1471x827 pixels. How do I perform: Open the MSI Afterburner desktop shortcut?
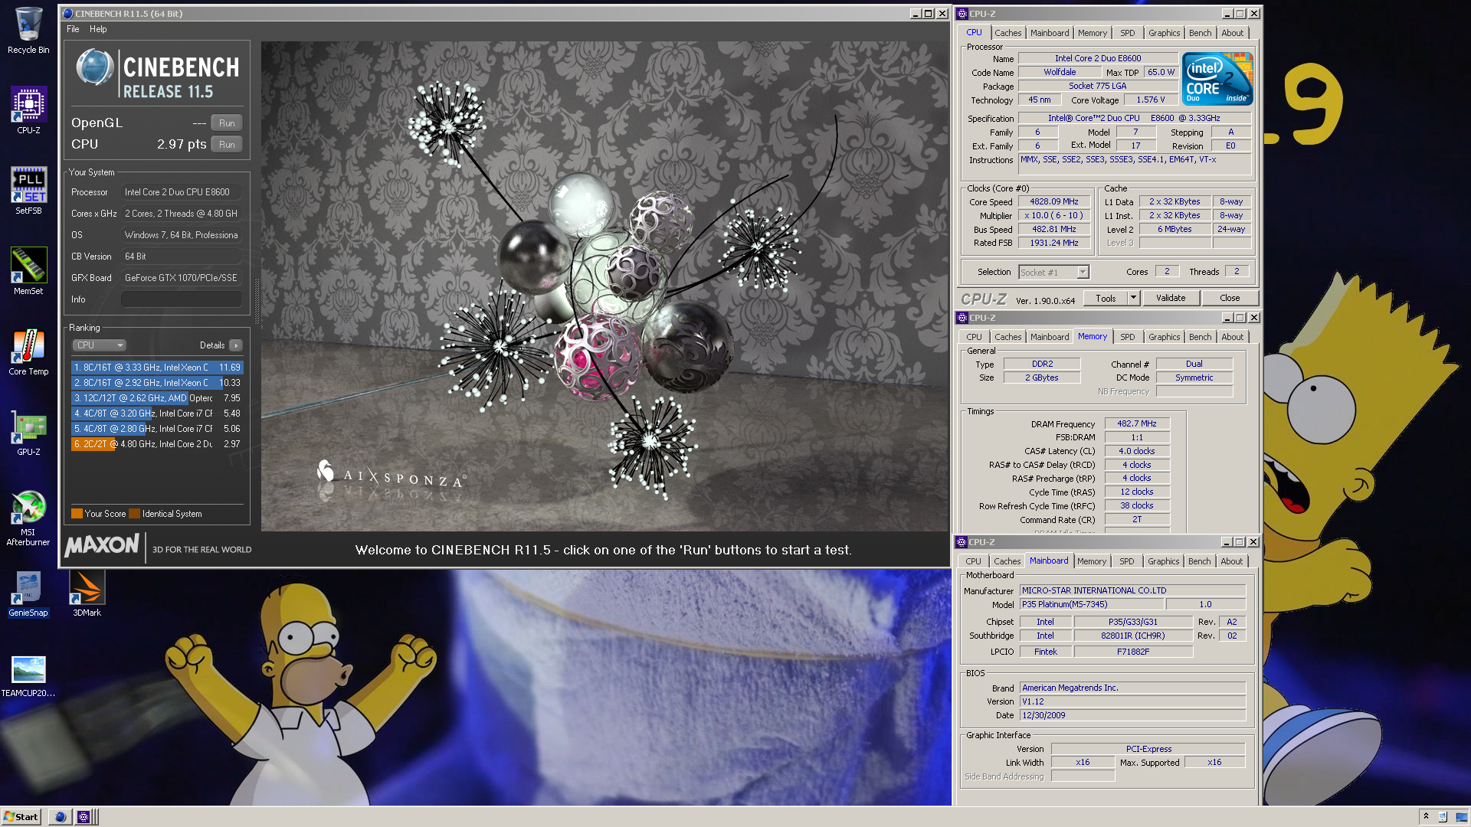point(28,518)
